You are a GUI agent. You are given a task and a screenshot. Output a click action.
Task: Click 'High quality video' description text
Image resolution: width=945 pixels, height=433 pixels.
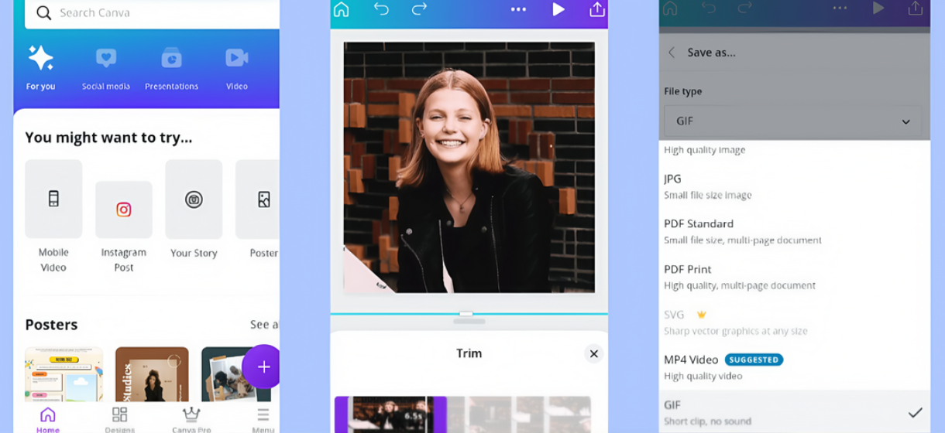click(x=703, y=377)
